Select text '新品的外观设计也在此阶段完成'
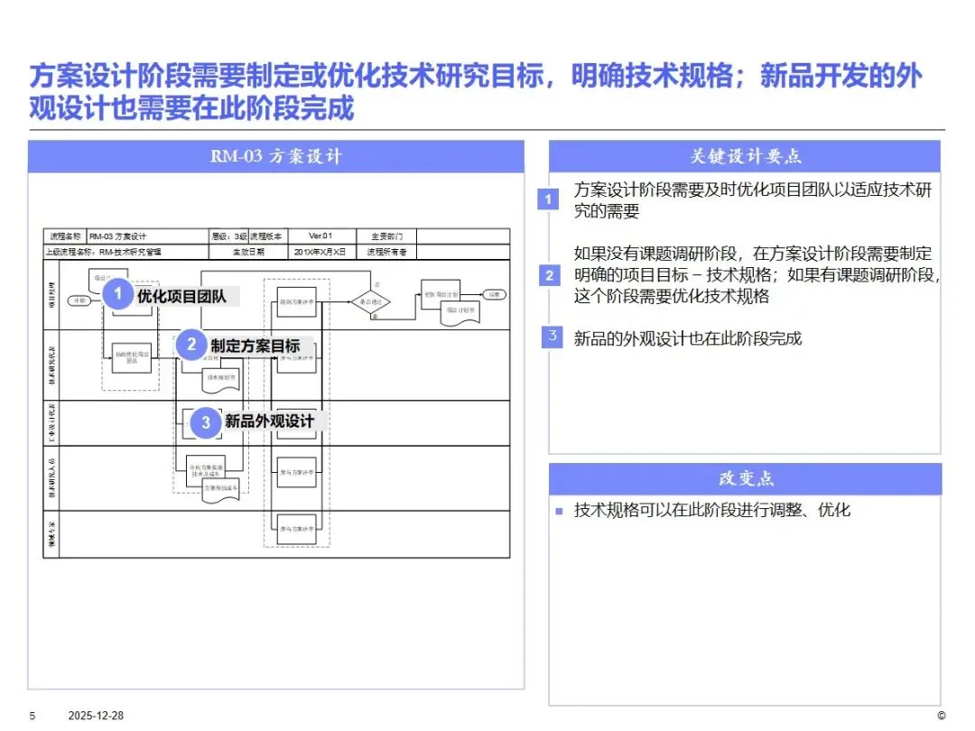Image resolution: width=975 pixels, height=731 pixels. click(x=688, y=338)
